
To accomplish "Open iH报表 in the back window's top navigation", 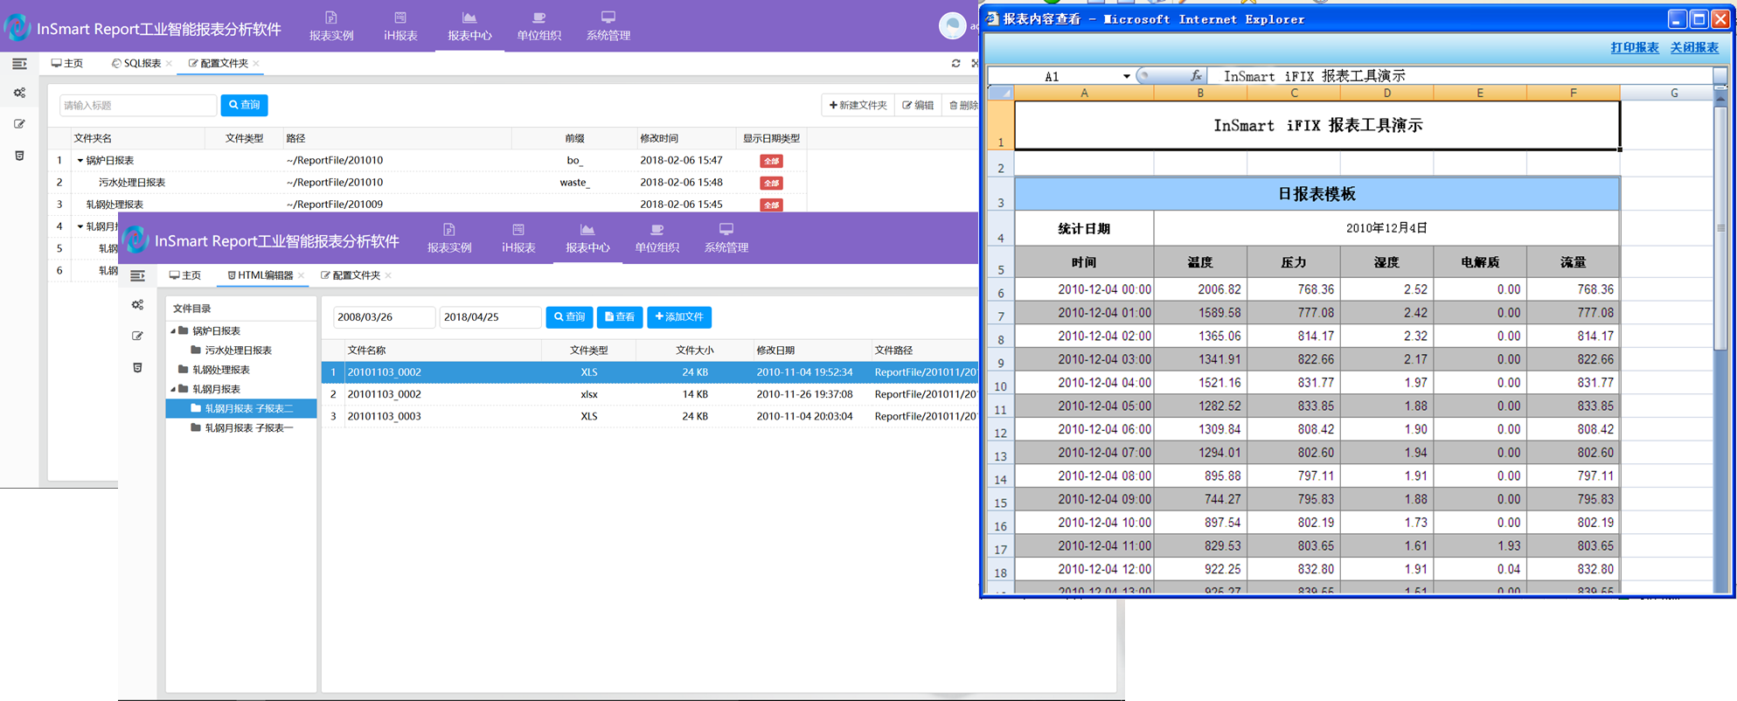I will [400, 26].
